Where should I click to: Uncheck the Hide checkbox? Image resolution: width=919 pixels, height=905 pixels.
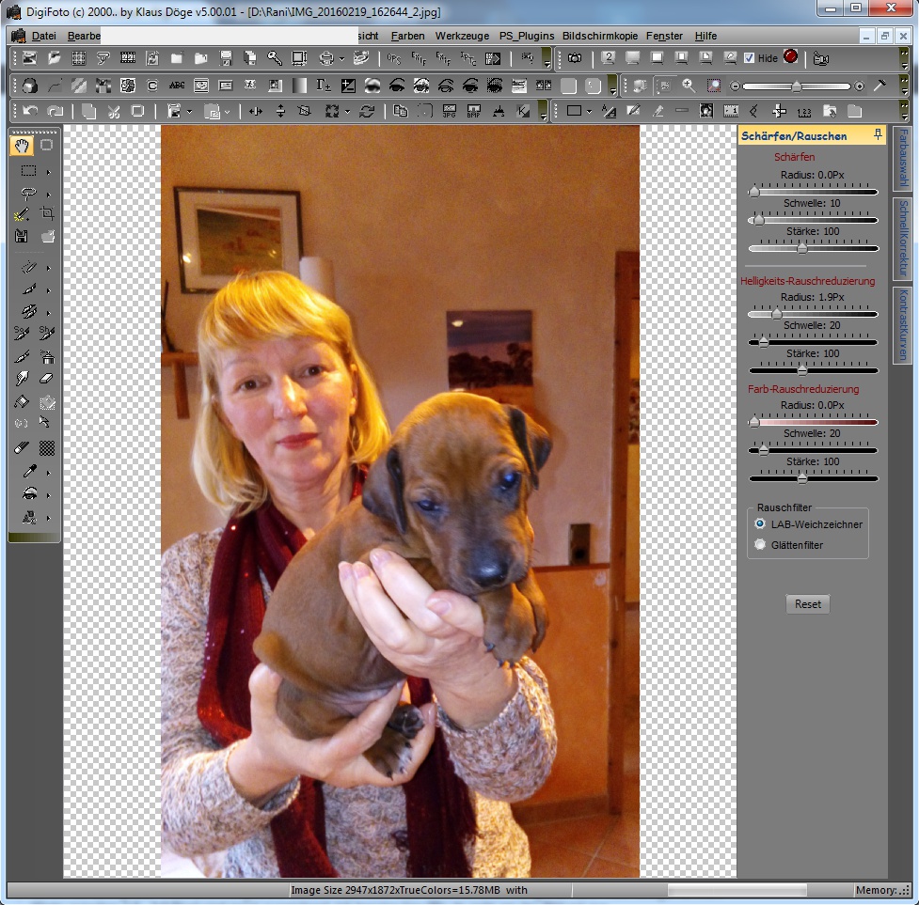(x=749, y=58)
